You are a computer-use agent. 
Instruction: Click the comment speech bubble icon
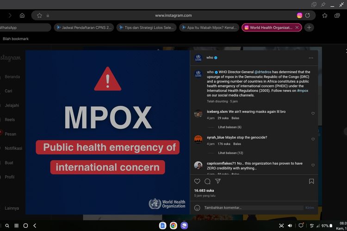tap(207, 182)
